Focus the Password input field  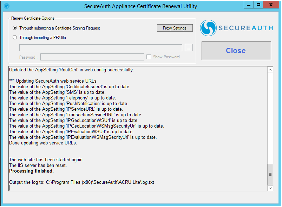point(92,57)
